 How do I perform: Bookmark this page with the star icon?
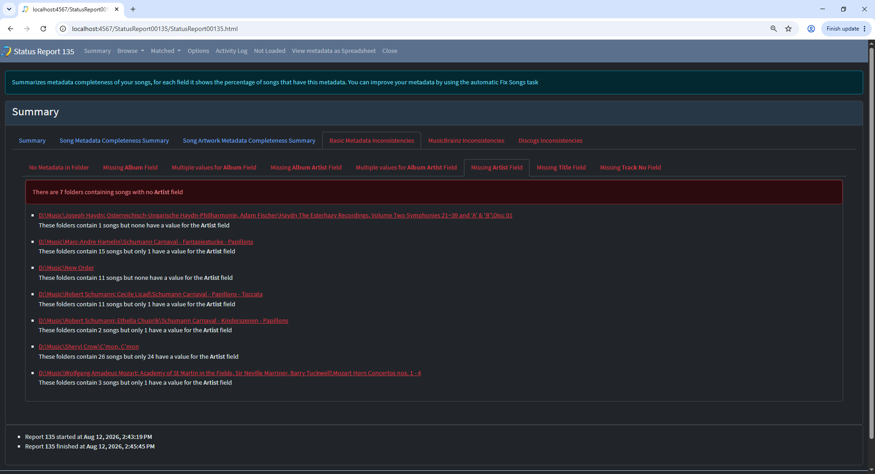(x=788, y=29)
